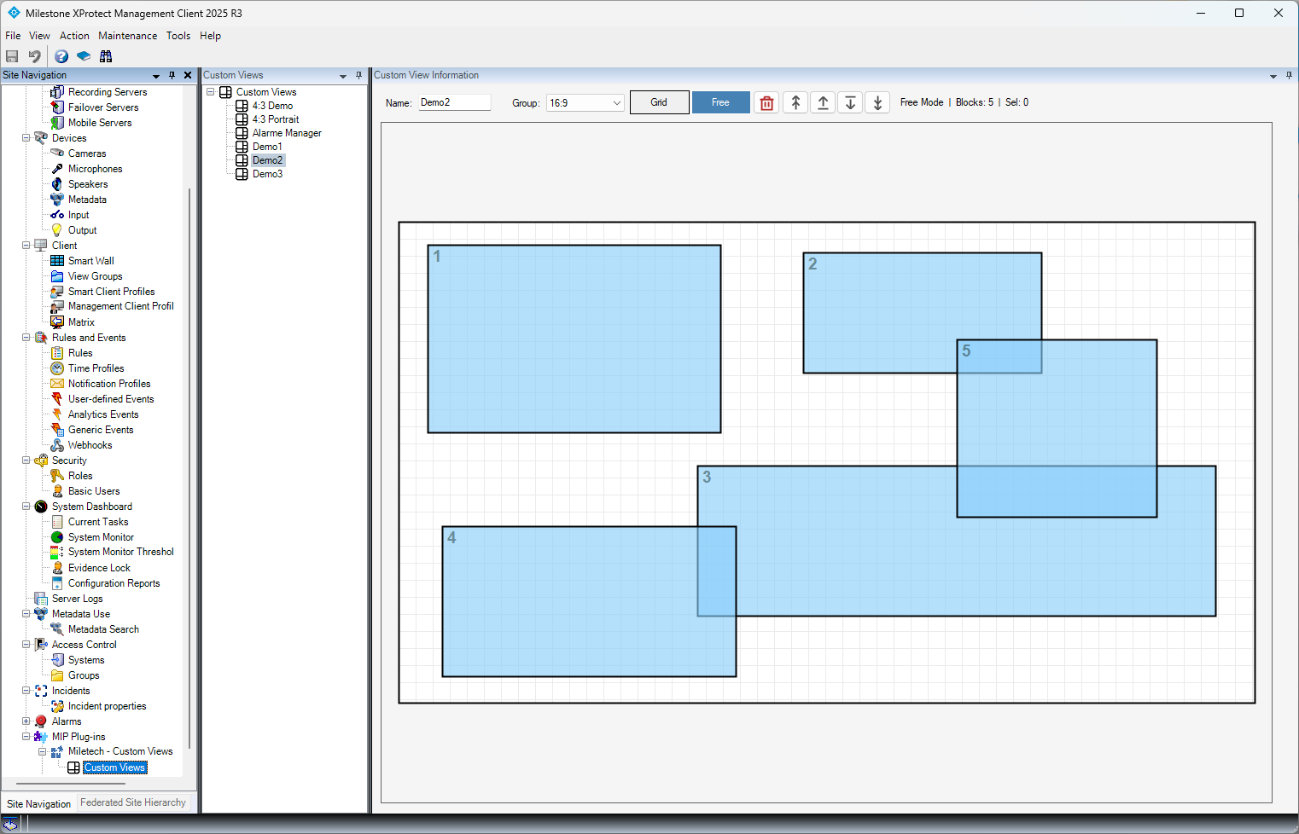The width and height of the screenshot is (1299, 834).
Task: Open the Tools menu
Action: 178,36
